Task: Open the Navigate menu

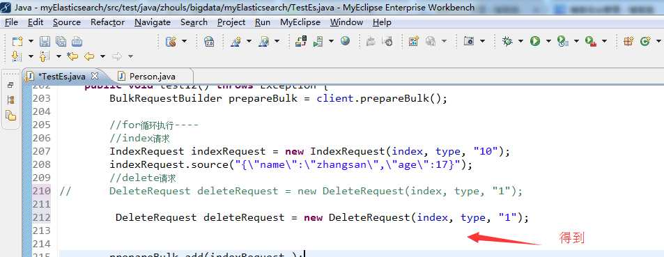Action: click(153, 22)
